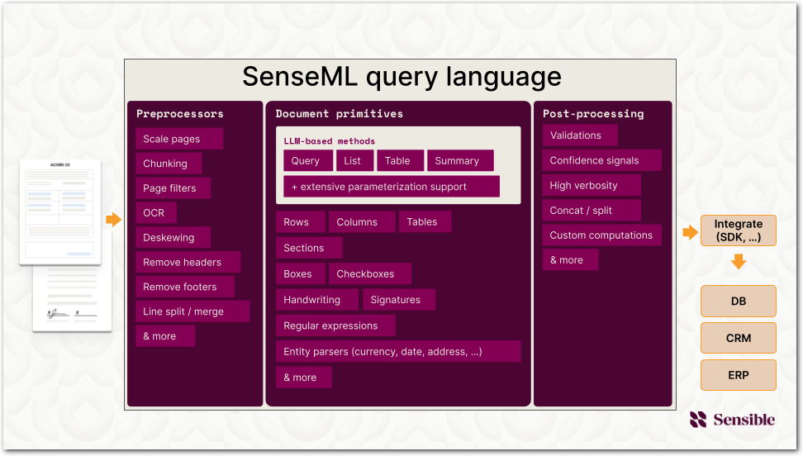
Task: Select the Boxes primitive box
Action: click(x=301, y=273)
